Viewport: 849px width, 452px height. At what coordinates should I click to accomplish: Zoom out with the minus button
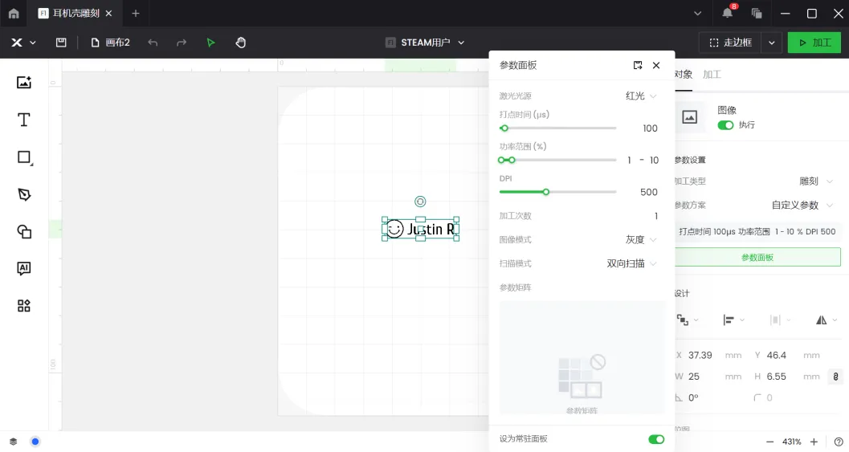click(769, 442)
